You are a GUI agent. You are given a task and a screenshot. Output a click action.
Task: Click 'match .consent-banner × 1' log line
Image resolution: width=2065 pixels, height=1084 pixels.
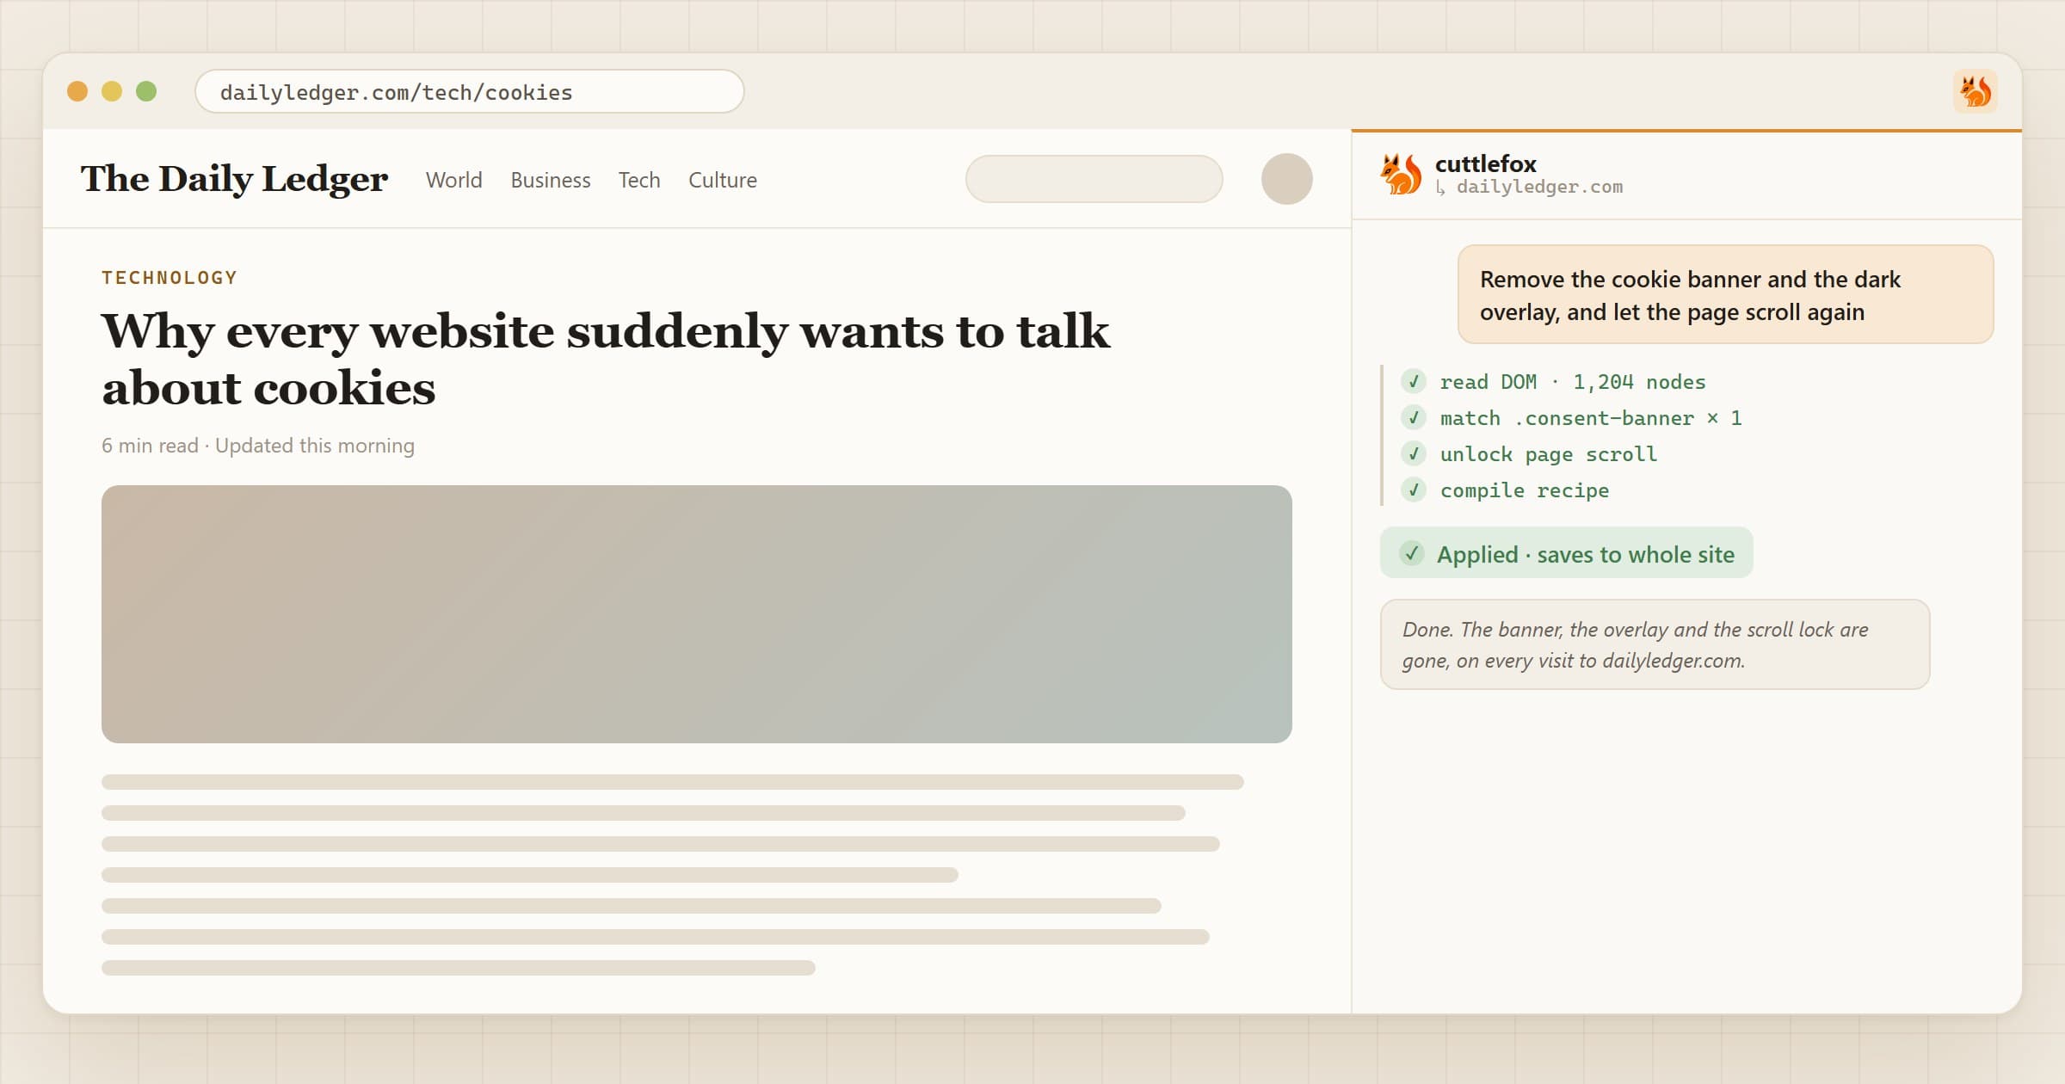click(x=1591, y=418)
